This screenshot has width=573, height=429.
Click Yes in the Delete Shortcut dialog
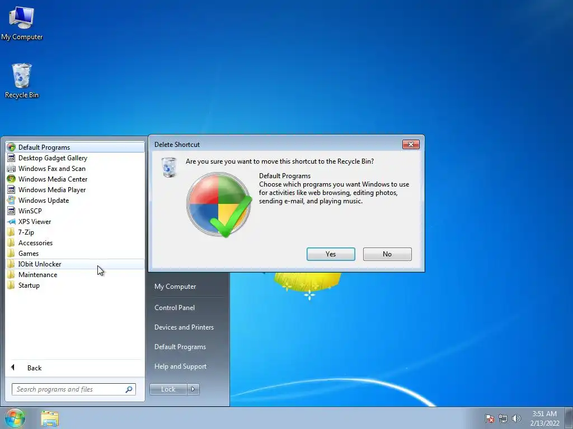(331, 254)
